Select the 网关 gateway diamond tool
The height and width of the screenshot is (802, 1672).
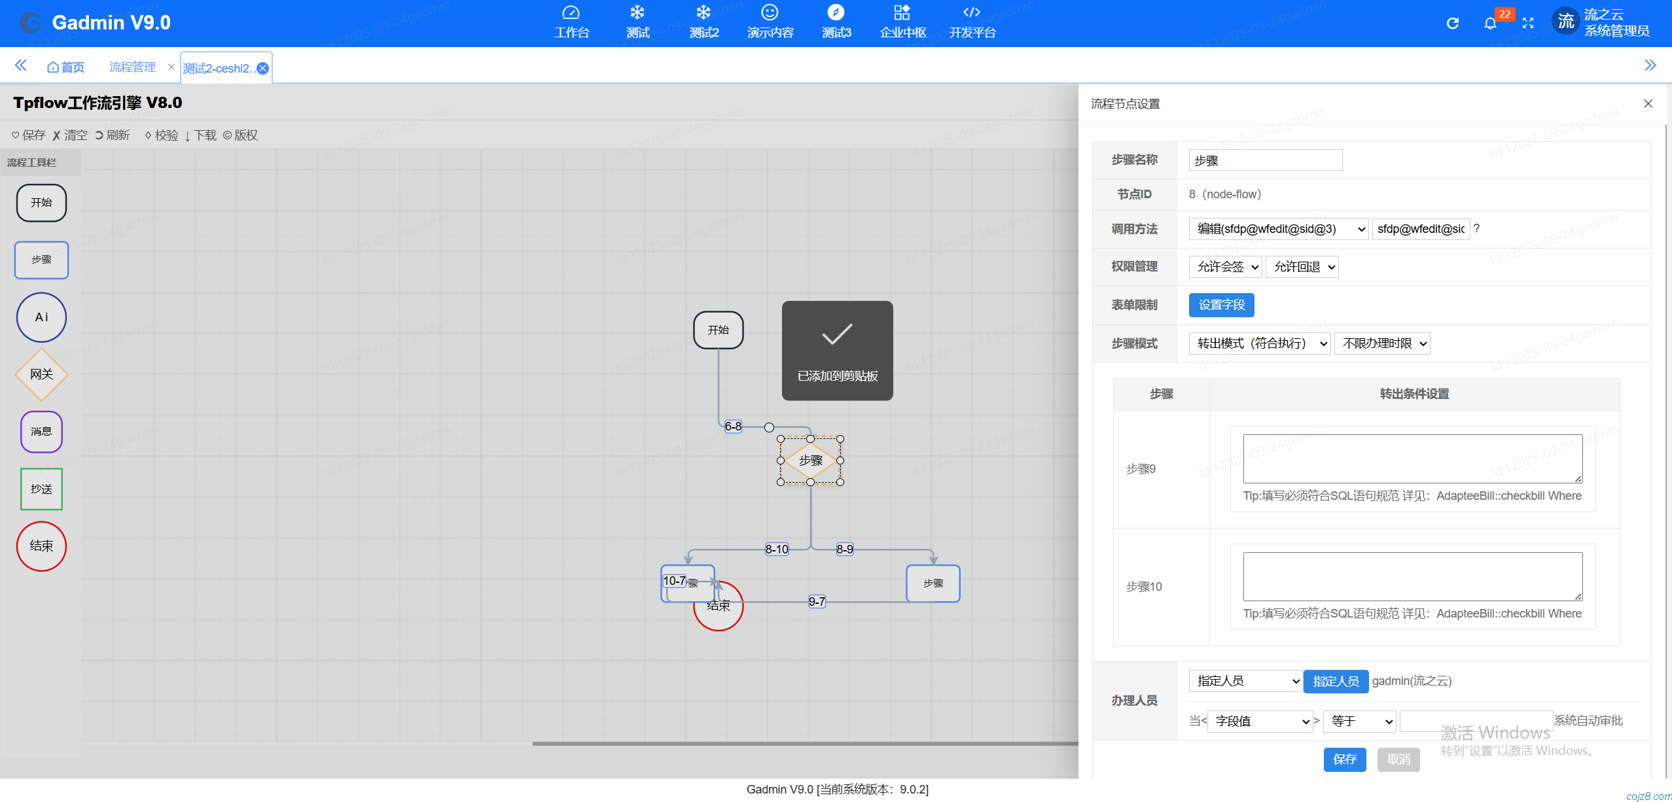[x=41, y=374]
